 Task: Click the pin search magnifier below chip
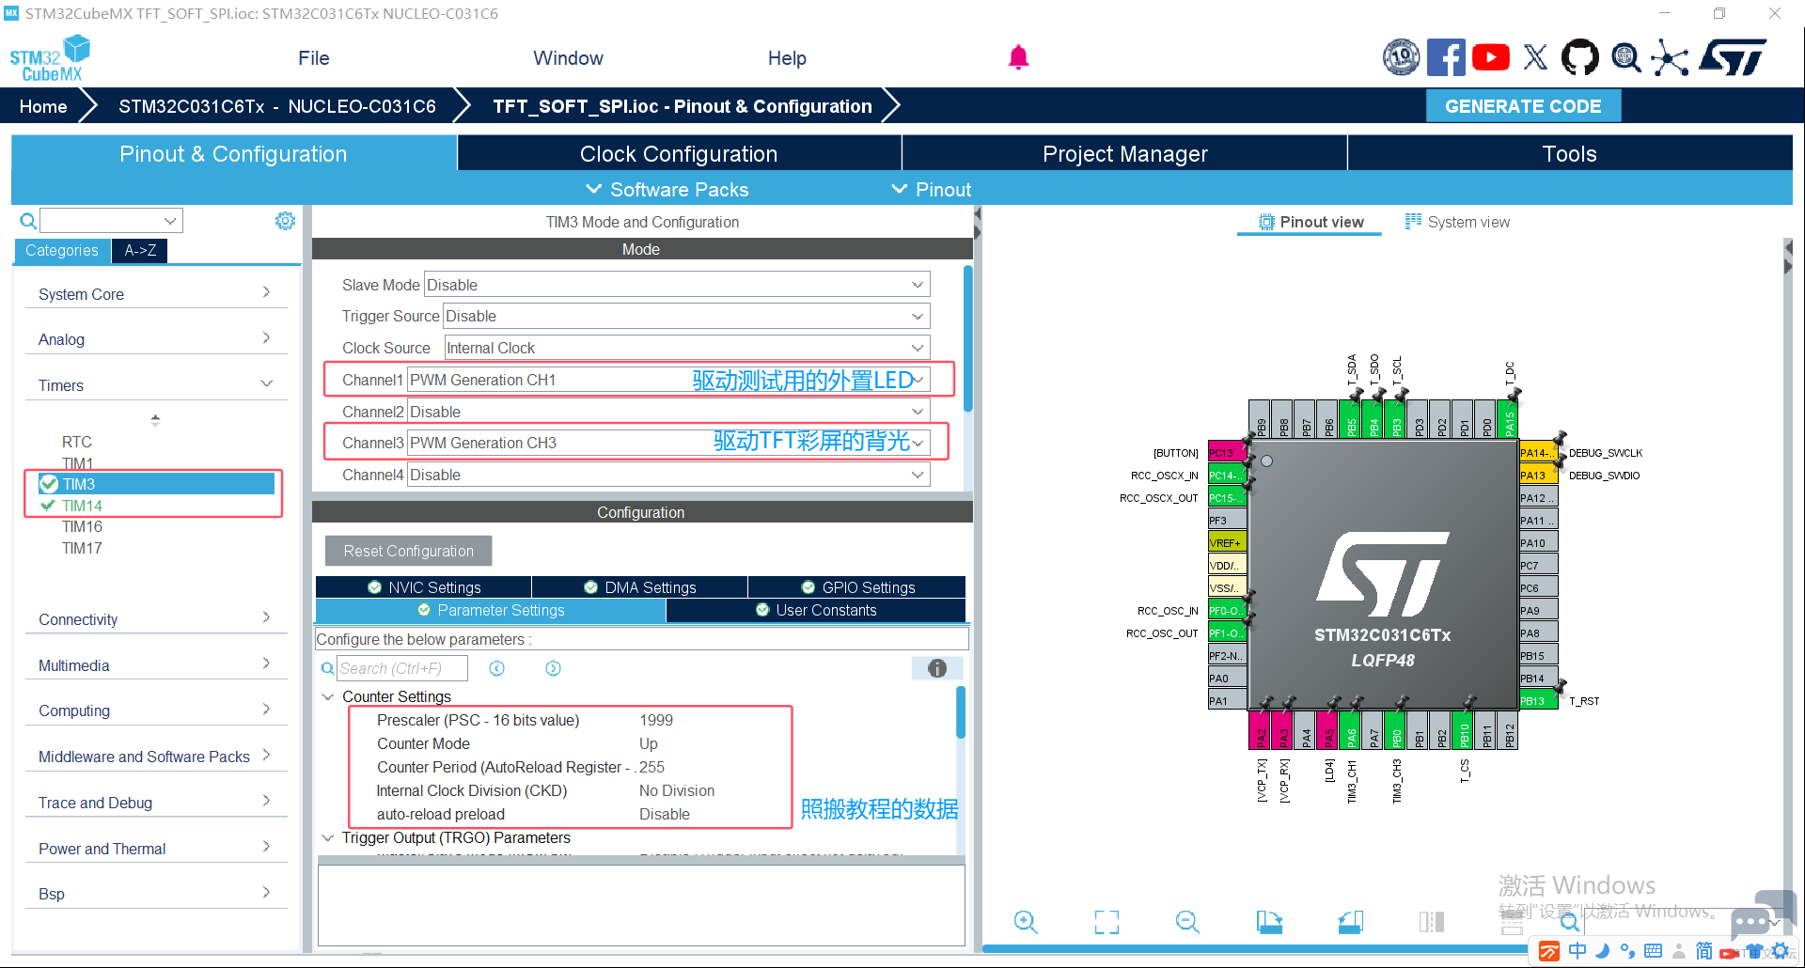(x=1569, y=922)
